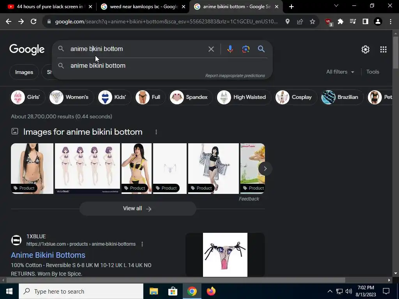Select the Women's refinement chip
The height and width of the screenshot is (299, 399).
pyautogui.click(x=72, y=97)
